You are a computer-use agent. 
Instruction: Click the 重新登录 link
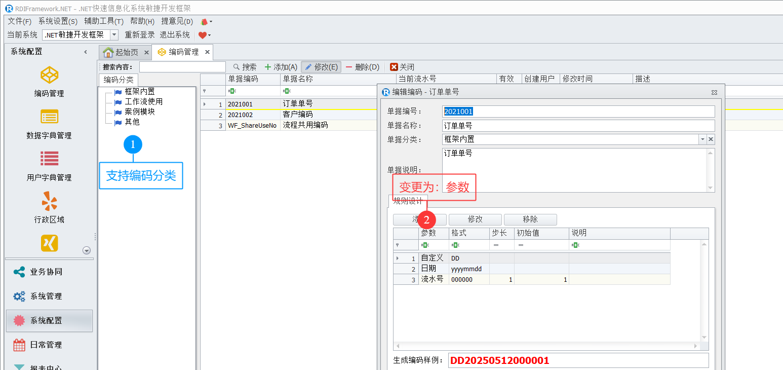click(x=140, y=34)
